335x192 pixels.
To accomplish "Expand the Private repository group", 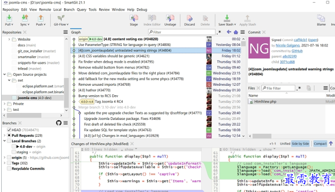I will click(x=5, y=104).
